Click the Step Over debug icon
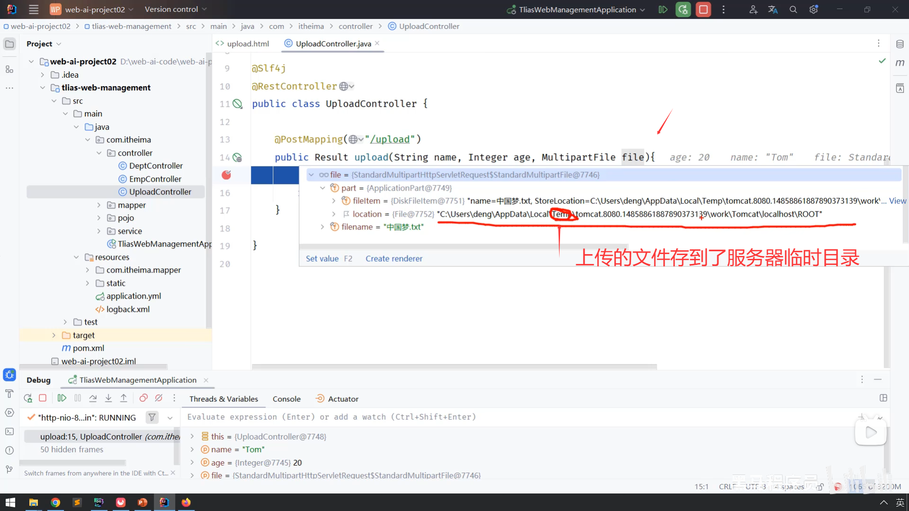 (x=93, y=398)
